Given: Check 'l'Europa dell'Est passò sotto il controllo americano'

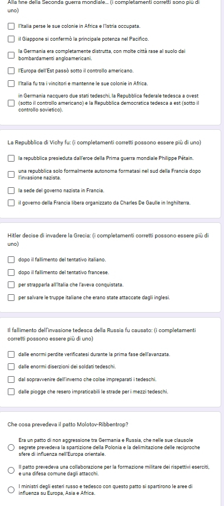Looking at the screenshot, I should (x=11, y=70).
